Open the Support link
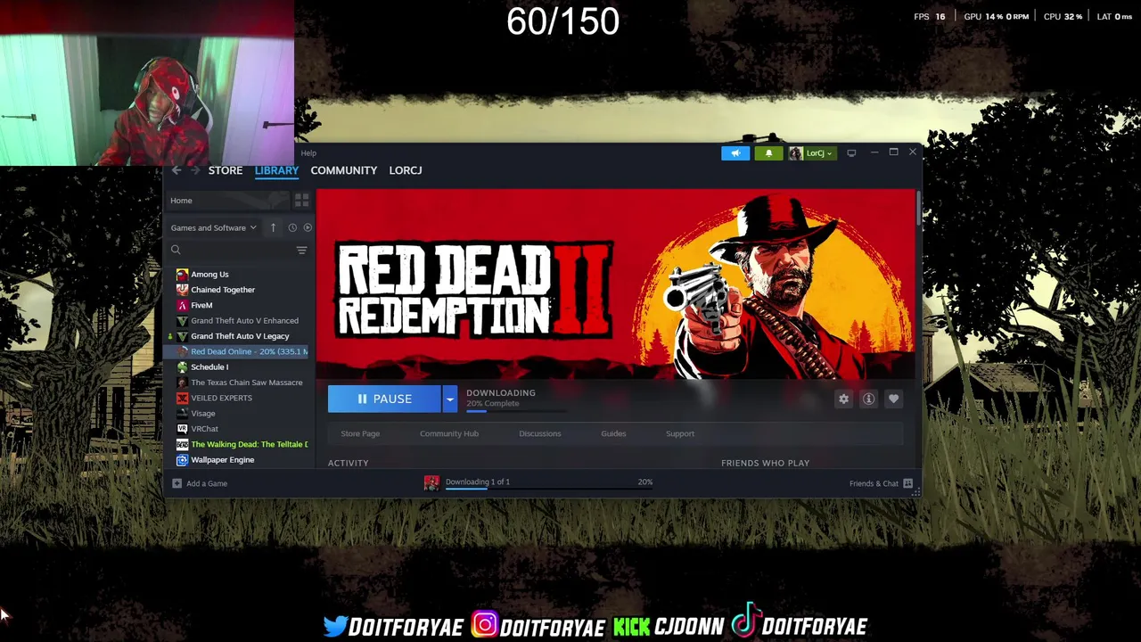The width and height of the screenshot is (1141, 642). 680,434
